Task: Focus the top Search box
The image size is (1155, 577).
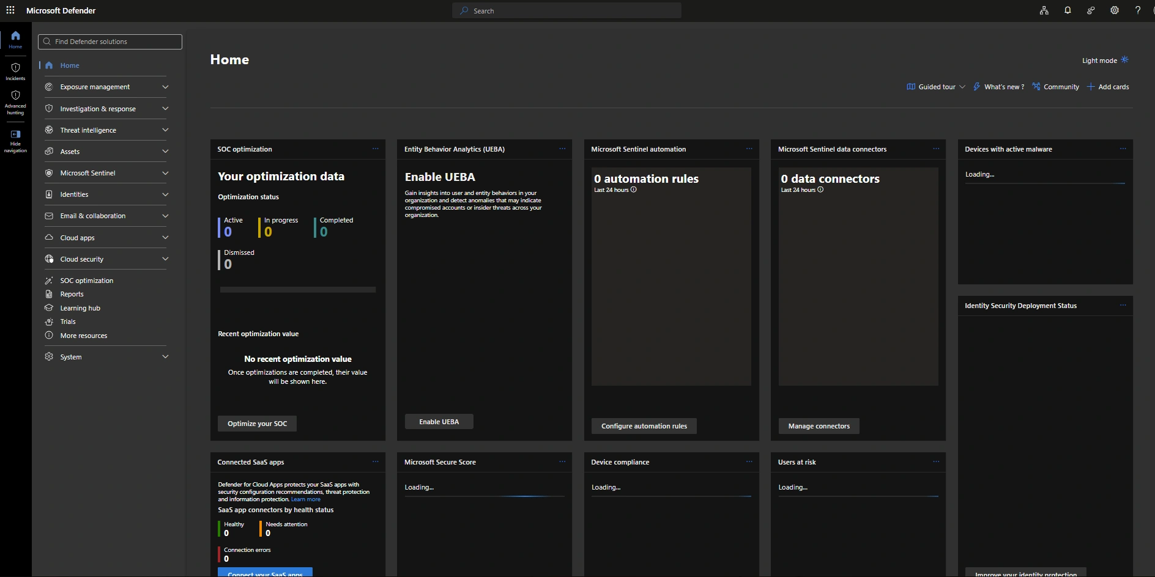Action: click(x=566, y=10)
